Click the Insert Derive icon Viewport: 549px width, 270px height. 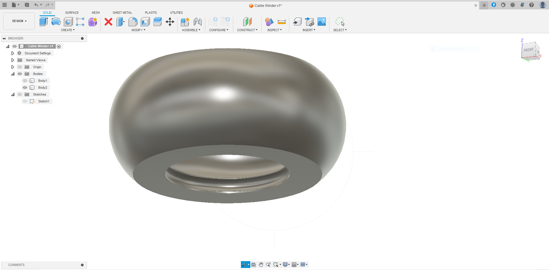(x=297, y=22)
